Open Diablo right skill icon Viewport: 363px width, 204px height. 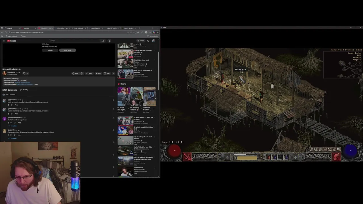337,157
